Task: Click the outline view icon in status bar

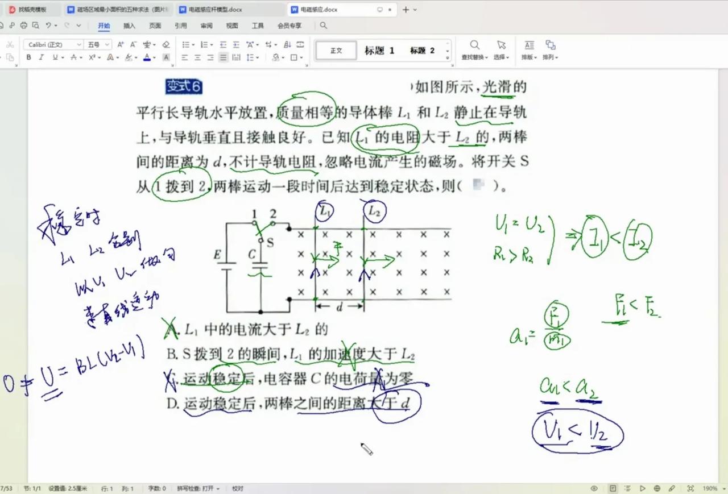Action: pos(627,488)
